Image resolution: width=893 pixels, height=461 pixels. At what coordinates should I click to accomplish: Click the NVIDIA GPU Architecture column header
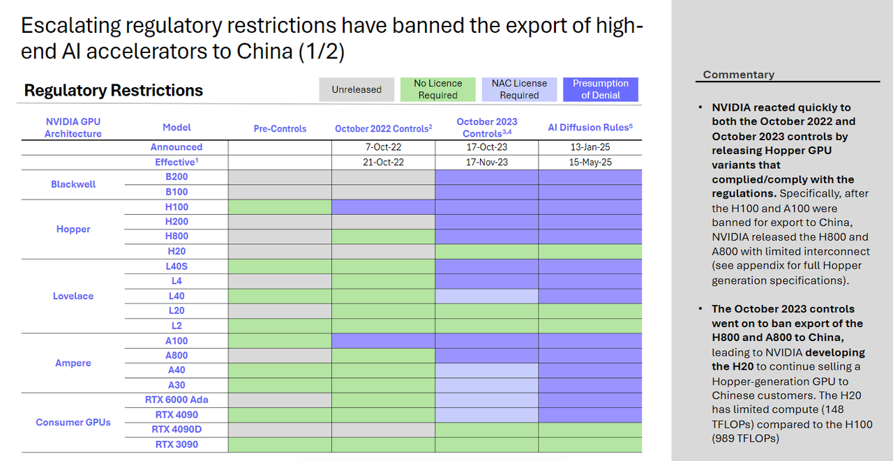pos(73,128)
